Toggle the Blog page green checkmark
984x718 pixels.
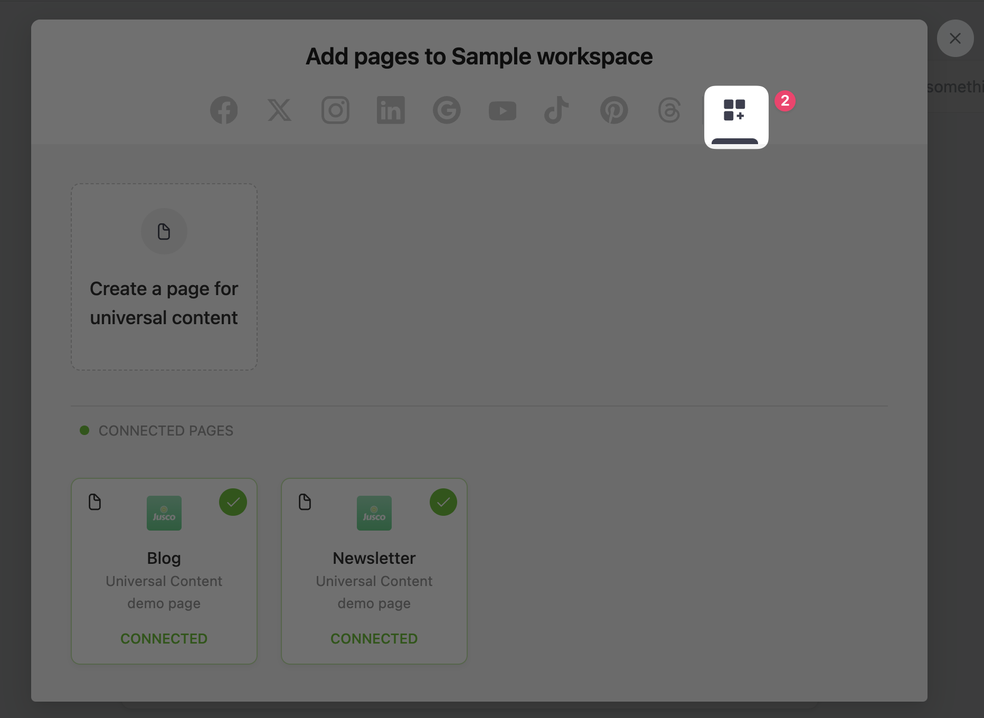click(x=233, y=502)
